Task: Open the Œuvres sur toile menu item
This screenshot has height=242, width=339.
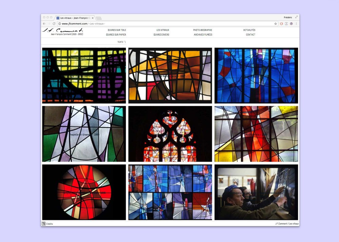Action: click(117, 30)
